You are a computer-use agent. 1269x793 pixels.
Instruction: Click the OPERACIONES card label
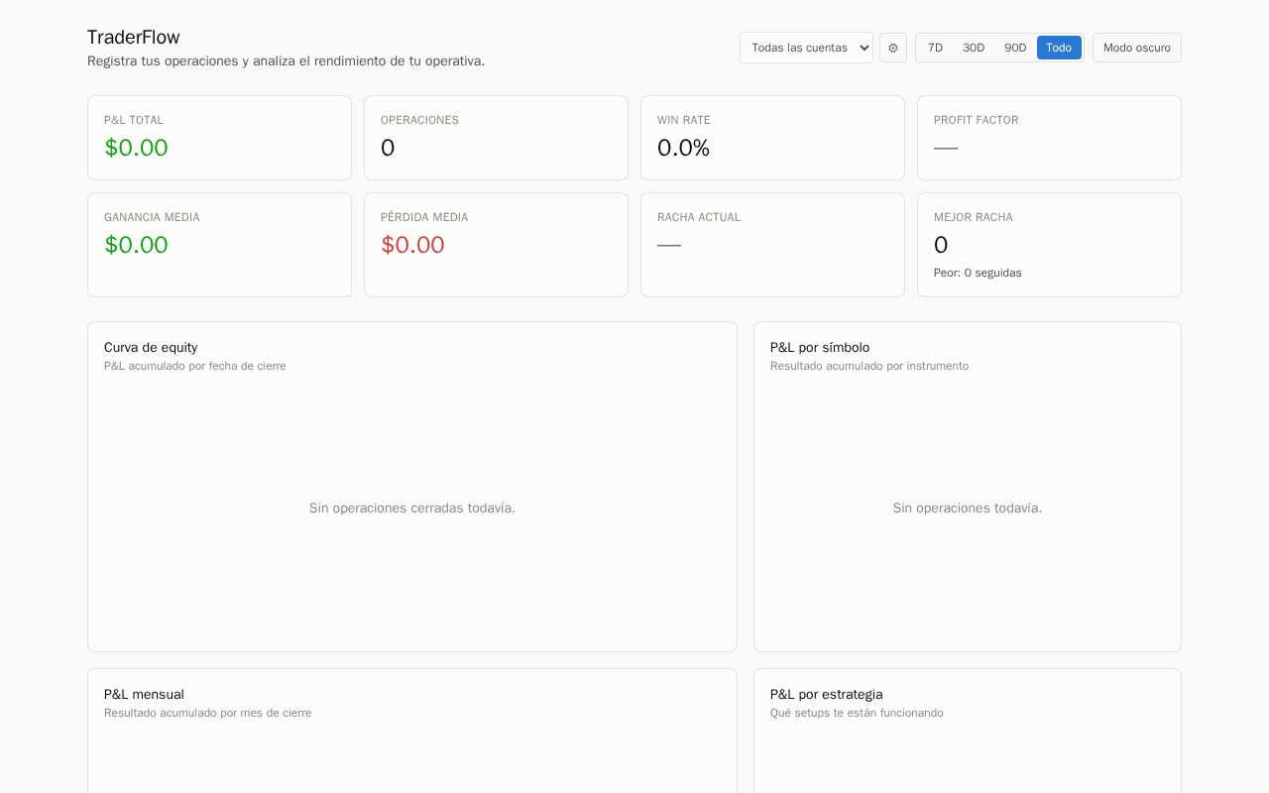419,120
